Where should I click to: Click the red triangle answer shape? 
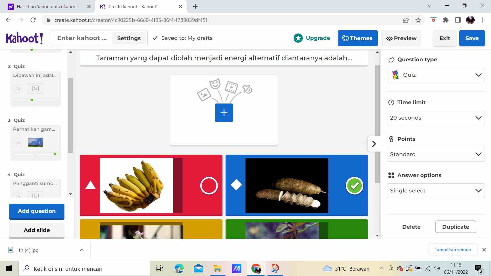click(90, 185)
